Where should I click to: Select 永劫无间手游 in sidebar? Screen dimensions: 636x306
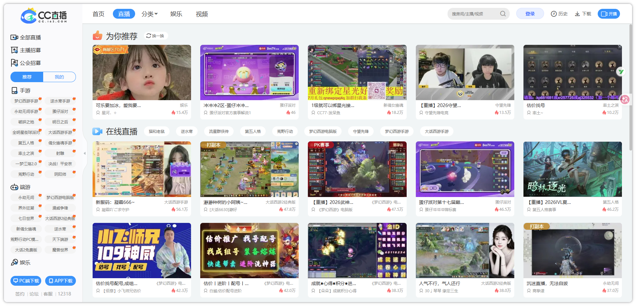tap(26, 111)
